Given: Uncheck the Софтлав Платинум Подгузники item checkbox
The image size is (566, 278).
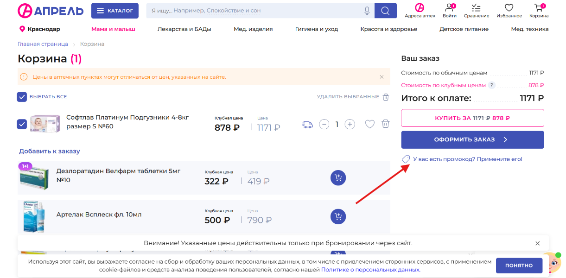Looking at the screenshot, I should [x=22, y=124].
